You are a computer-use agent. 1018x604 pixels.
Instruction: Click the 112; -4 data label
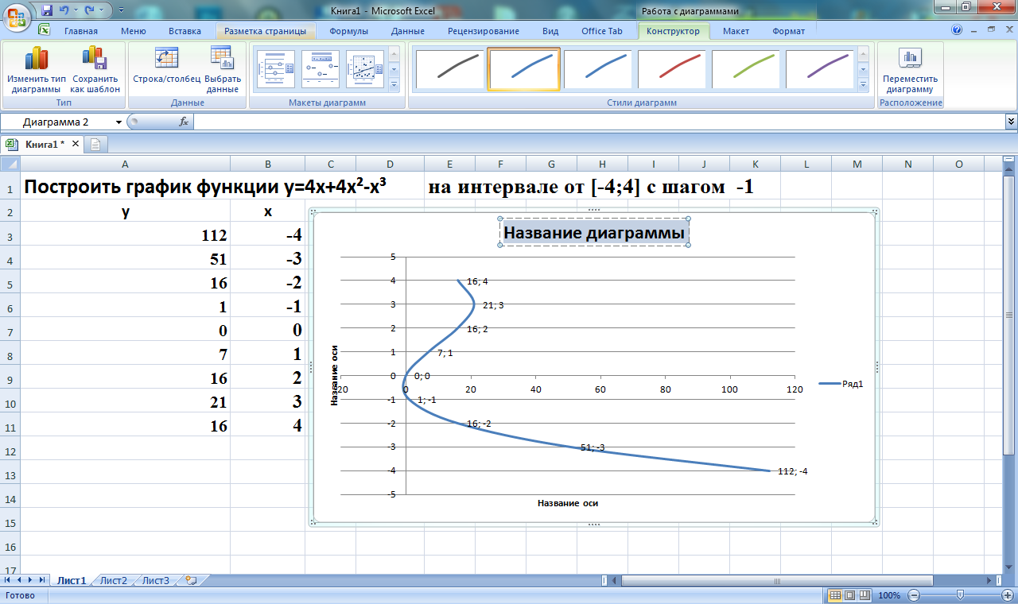click(x=792, y=471)
